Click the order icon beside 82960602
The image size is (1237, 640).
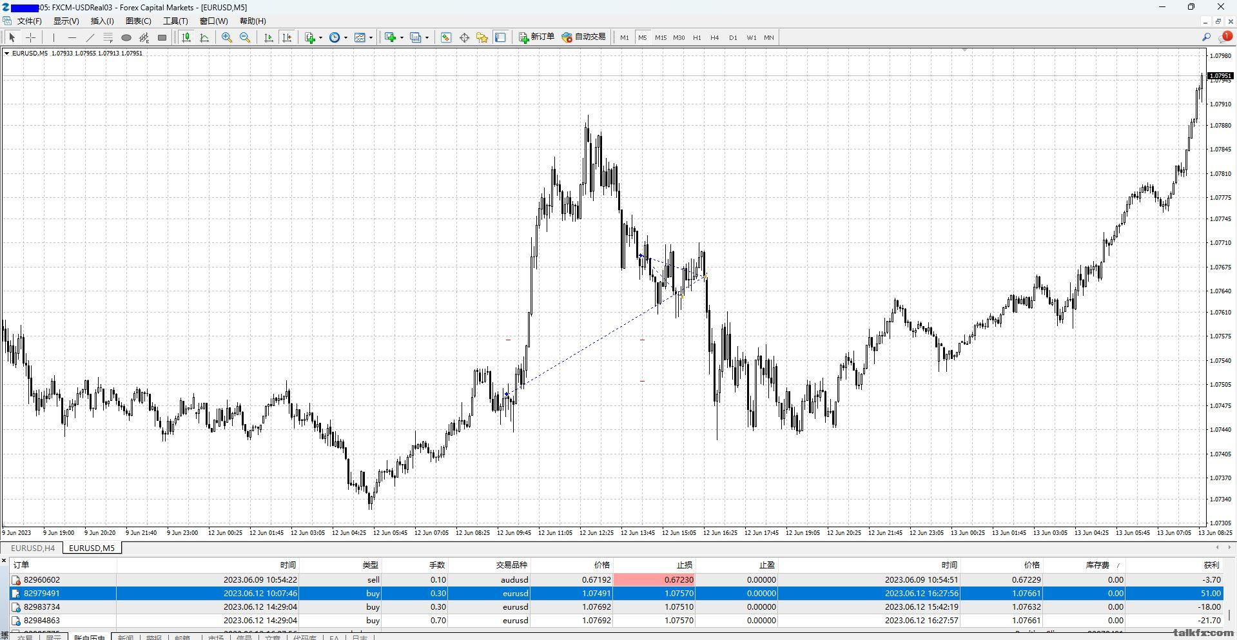click(x=16, y=580)
